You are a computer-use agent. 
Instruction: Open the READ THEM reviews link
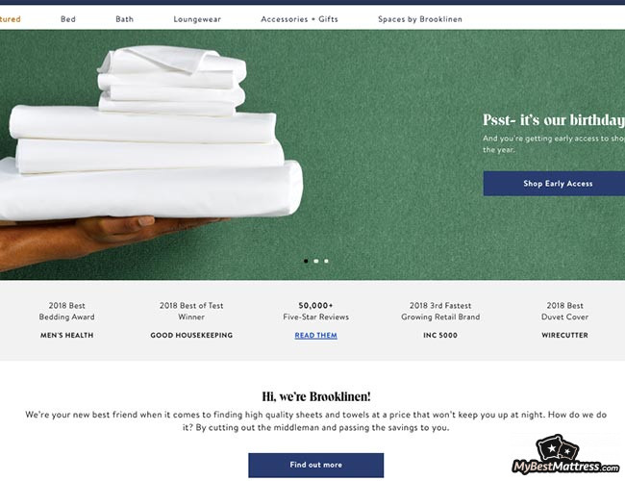click(x=315, y=336)
